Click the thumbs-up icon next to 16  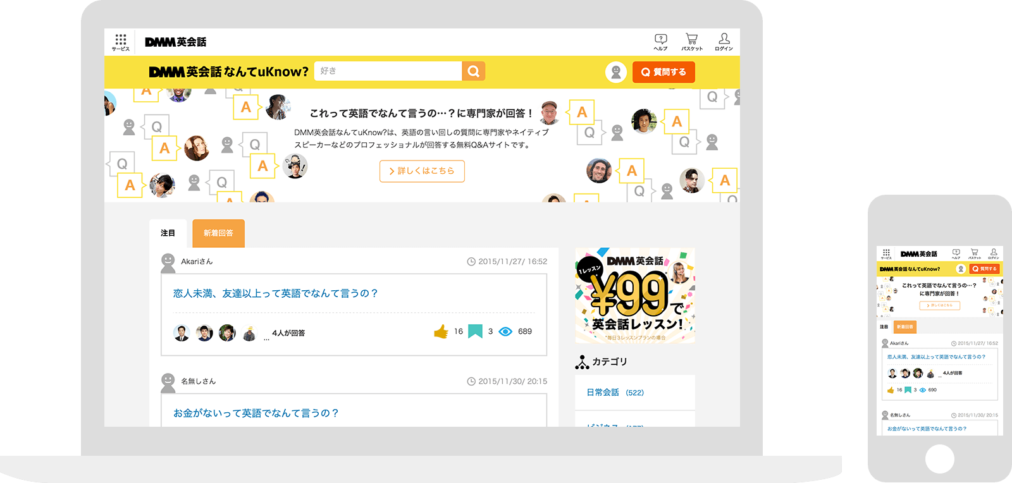[x=441, y=331]
